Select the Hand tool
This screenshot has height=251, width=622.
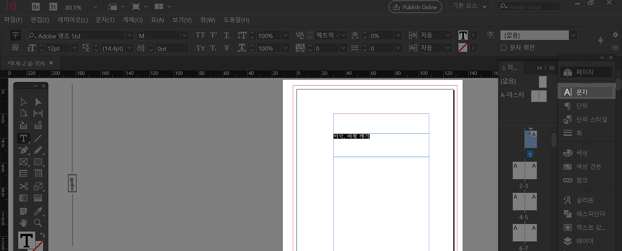tap(23, 223)
